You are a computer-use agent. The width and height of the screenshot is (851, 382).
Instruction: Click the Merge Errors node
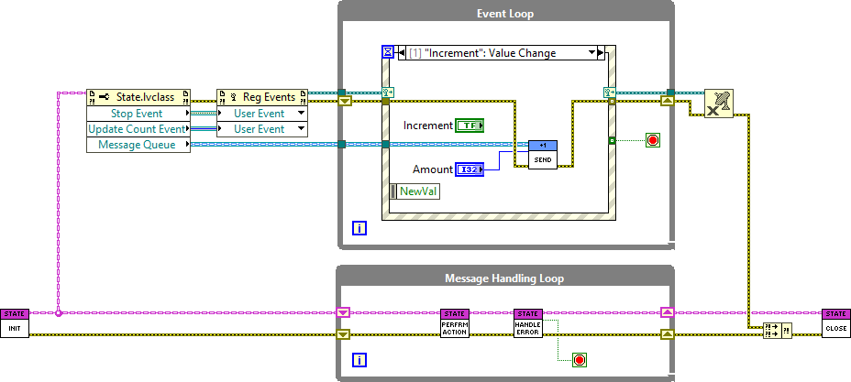click(778, 332)
